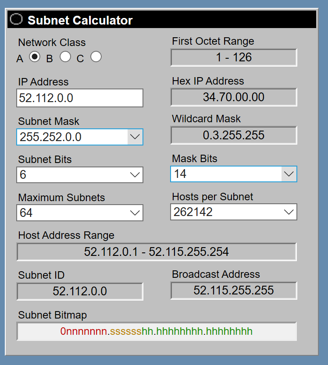This screenshot has height=365, width=328.
Task: Click the Hex IP Address value 34.70.00.00
Action: (x=234, y=97)
